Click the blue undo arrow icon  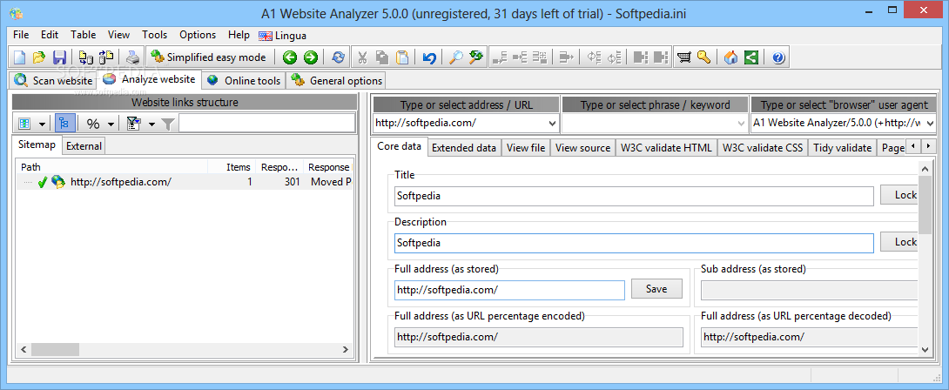pyautogui.click(x=429, y=57)
